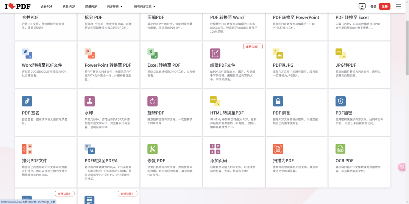Open PDF 转换至 PowerPoint card title
Viewport: 409px width, 204px height.
[x=296, y=17]
